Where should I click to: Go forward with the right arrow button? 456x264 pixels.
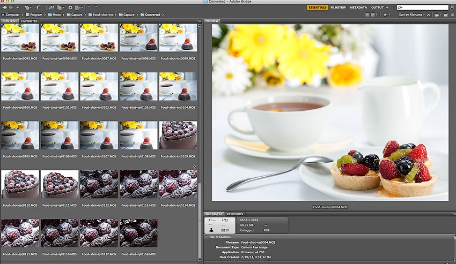[x=11, y=7]
